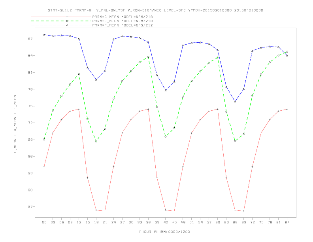Click x-axis tick label 39
This screenshot has height=242, width=313.
pyautogui.click(x=157, y=222)
